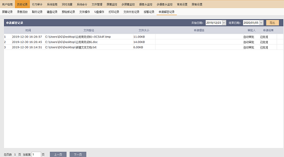Viewport: 284px width, 157px height.
Task: Select the timestamp 2019-12-30 16:26:45
Action: coord(27,42)
